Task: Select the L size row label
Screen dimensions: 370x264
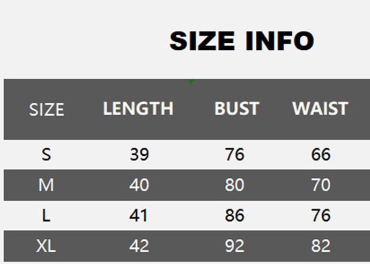Action: [47, 216]
